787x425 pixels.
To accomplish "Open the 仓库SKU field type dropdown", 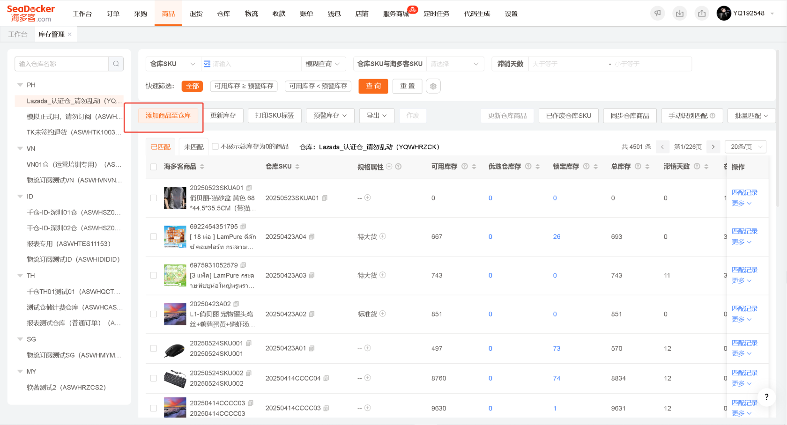I will (x=173, y=64).
